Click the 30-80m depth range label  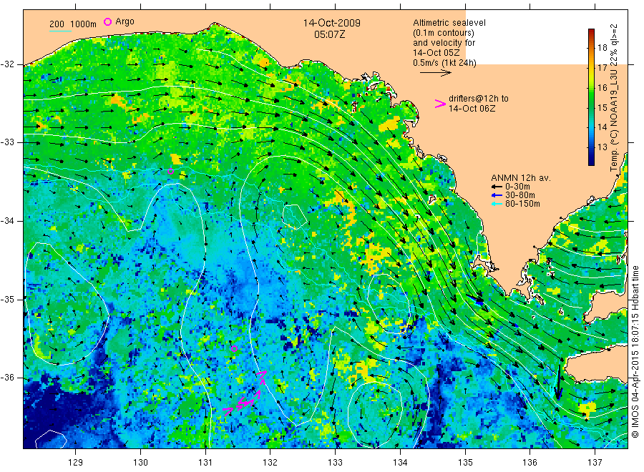(520, 195)
